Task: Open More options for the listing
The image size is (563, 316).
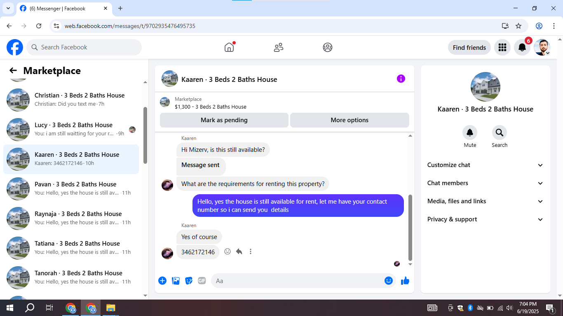Action: click(x=350, y=120)
